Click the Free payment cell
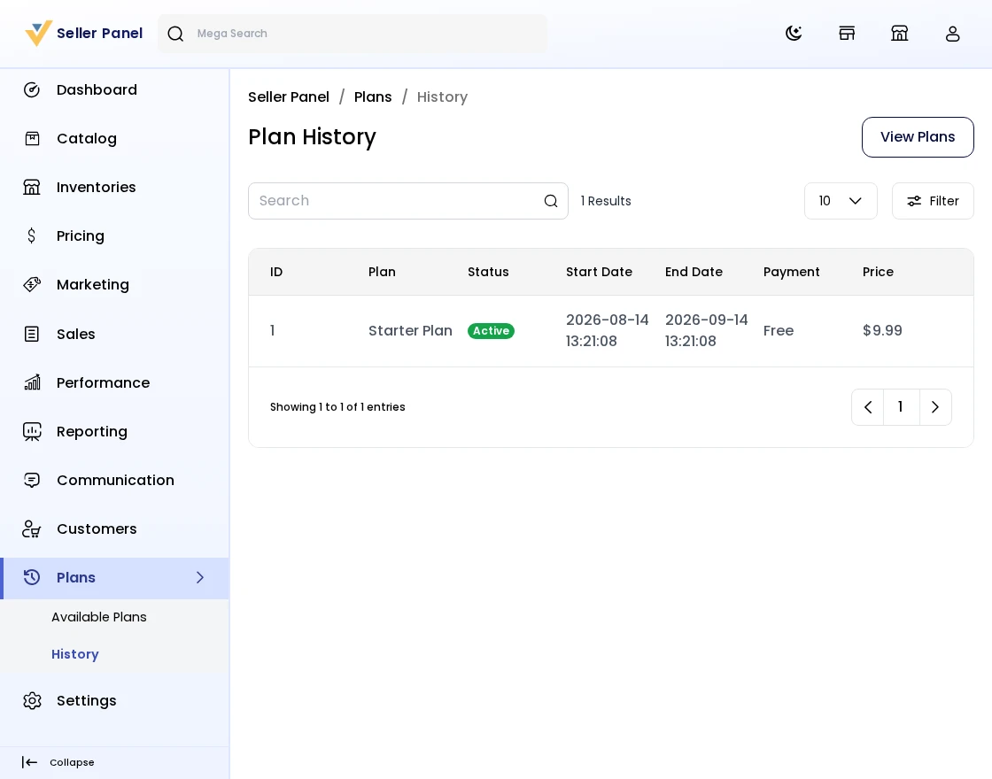 (x=779, y=331)
